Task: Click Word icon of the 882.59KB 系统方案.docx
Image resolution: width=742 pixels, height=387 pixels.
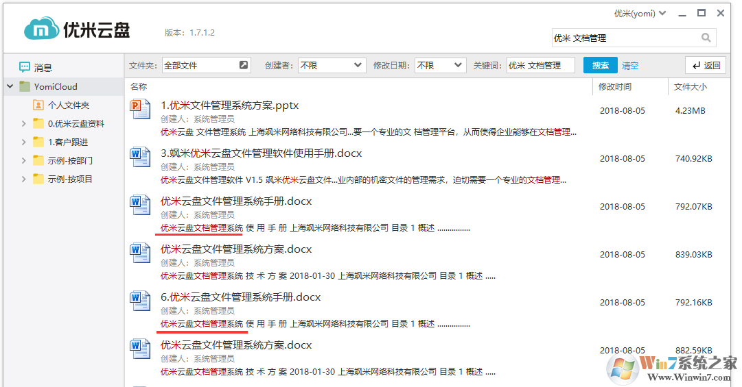Action: point(140,349)
